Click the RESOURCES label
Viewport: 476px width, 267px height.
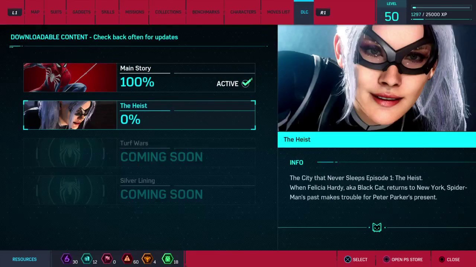tap(25, 259)
